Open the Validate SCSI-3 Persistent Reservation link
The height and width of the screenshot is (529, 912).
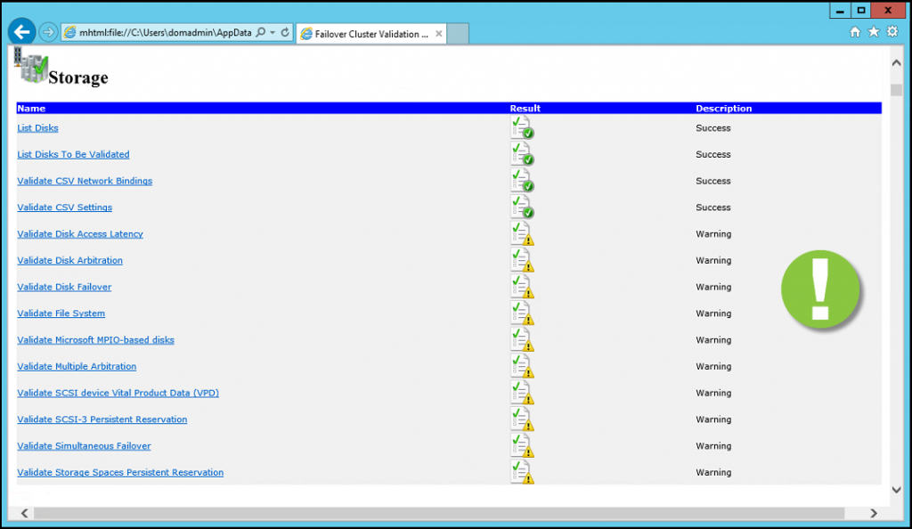[102, 419]
